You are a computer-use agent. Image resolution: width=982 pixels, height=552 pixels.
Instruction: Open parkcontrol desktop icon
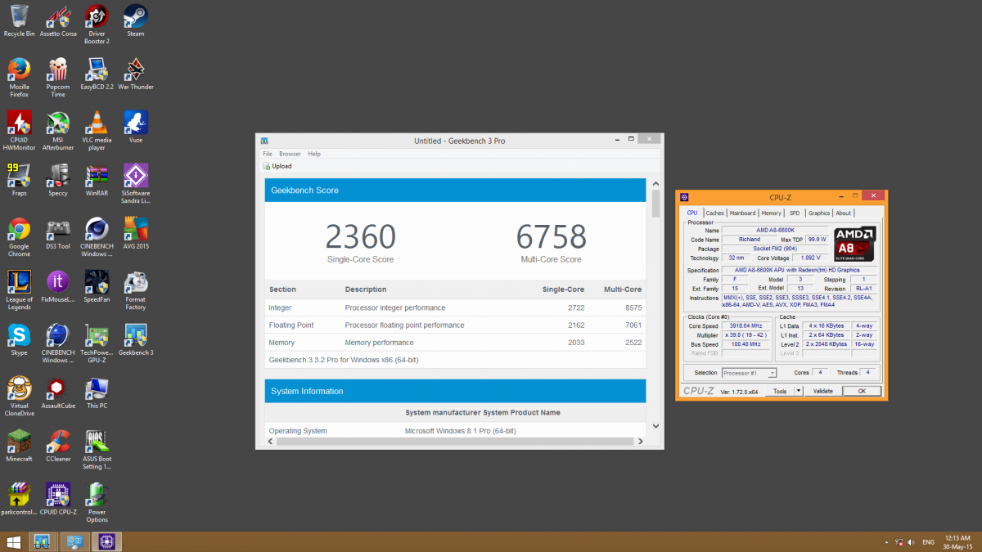click(x=19, y=500)
